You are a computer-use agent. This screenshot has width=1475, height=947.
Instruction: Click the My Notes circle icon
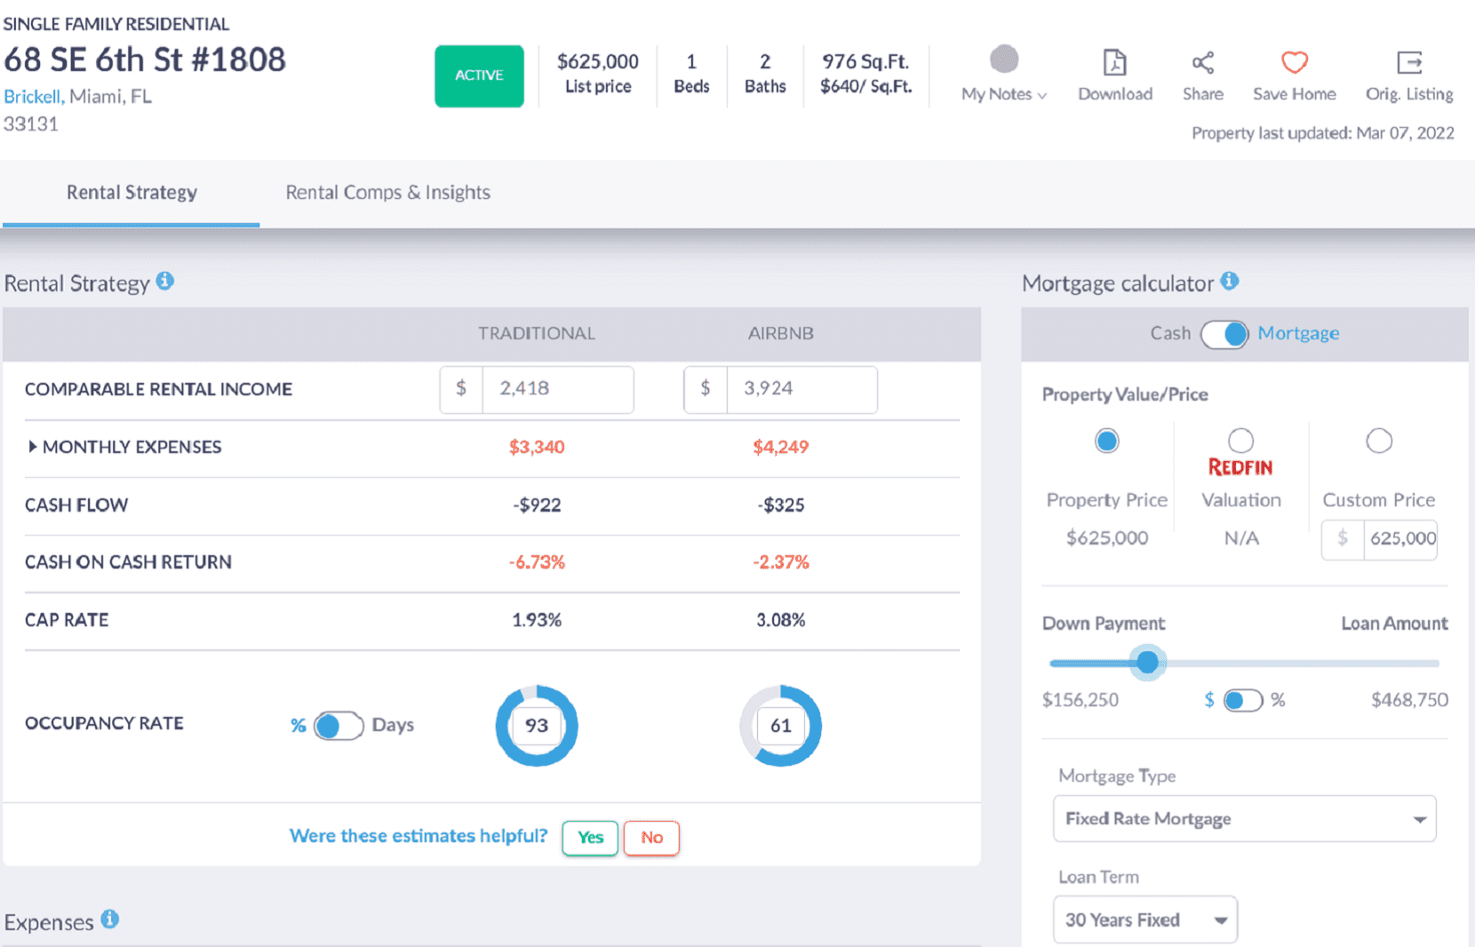point(1004,60)
